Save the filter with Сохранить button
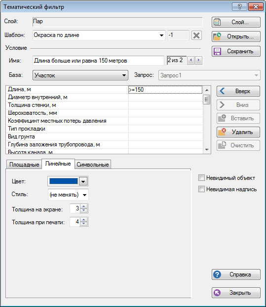Screen dimensions: 266x307 tap(236, 51)
